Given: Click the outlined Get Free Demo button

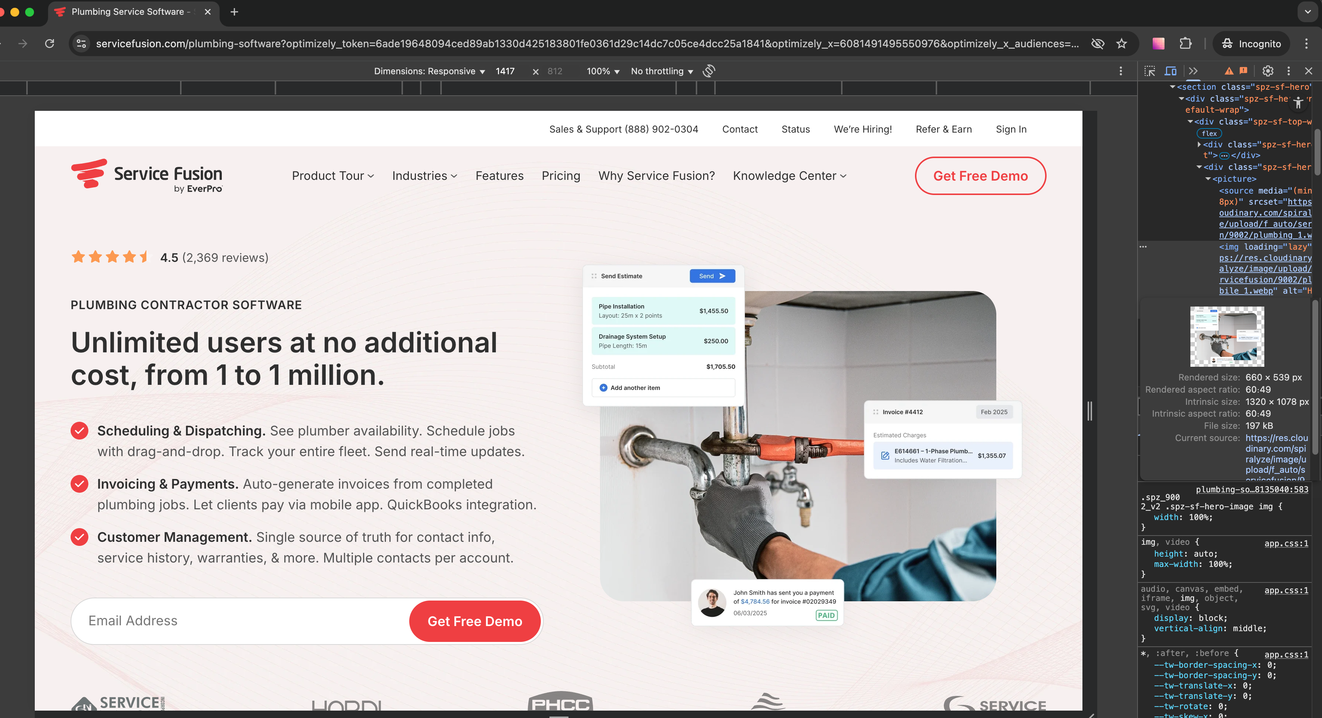Looking at the screenshot, I should (x=980, y=176).
